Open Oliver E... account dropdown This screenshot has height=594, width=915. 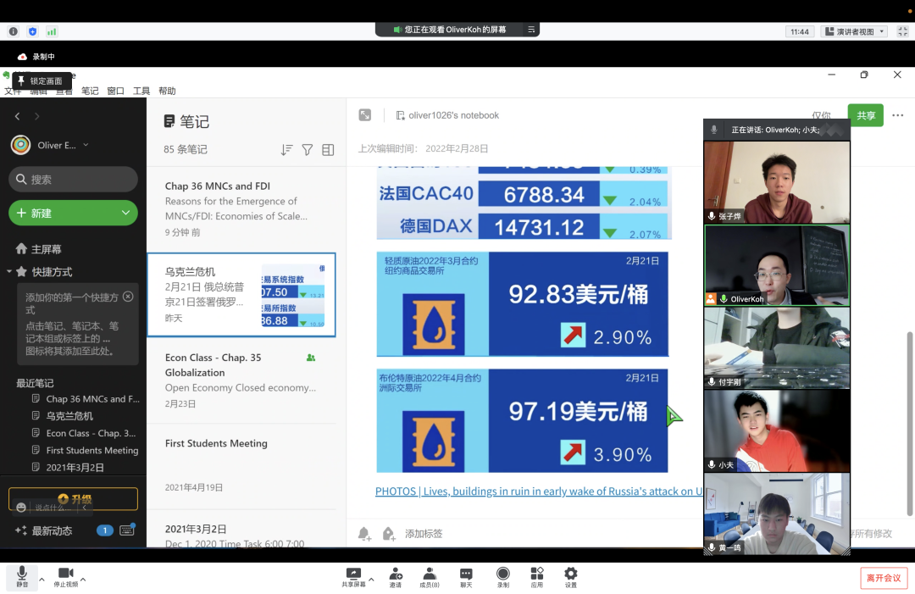pyautogui.click(x=50, y=145)
